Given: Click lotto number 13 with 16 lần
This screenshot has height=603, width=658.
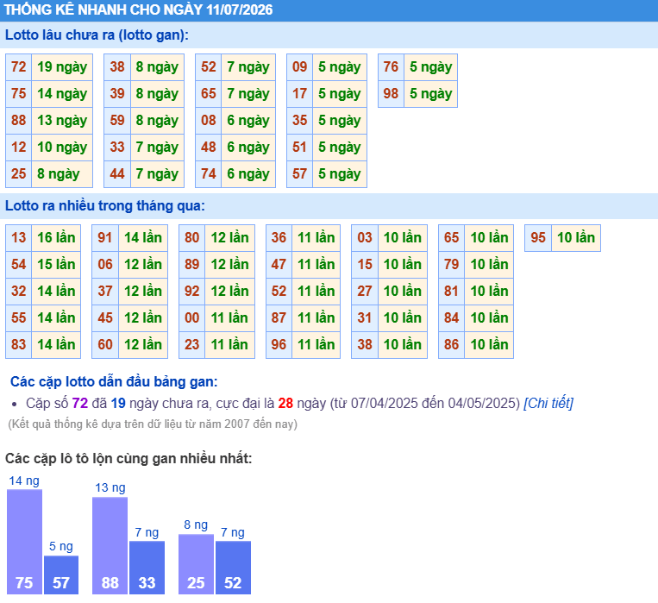Looking at the screenshot, I should 18,238.
